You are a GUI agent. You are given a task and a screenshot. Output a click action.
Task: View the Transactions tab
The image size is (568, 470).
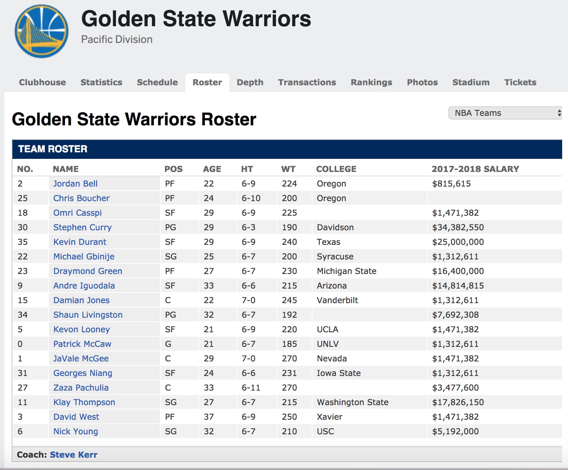(x=307, y=82)
